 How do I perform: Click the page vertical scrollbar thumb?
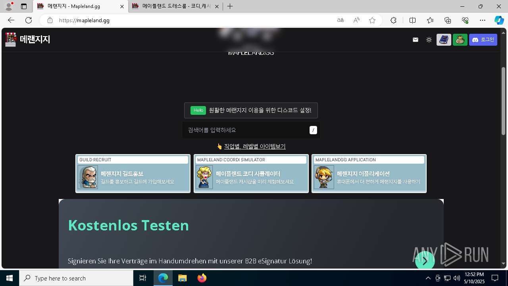[504, 101]
